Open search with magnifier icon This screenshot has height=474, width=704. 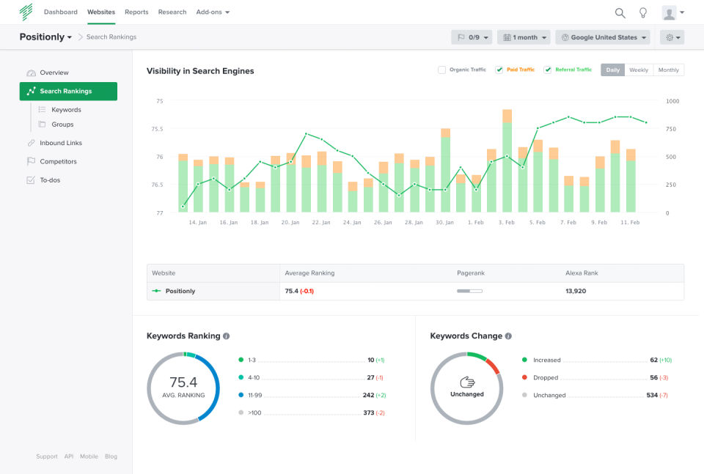click(620, 13)
